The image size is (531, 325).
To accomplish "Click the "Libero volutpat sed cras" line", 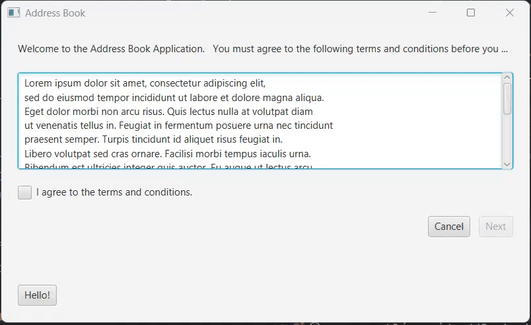I will pos(167,153).
